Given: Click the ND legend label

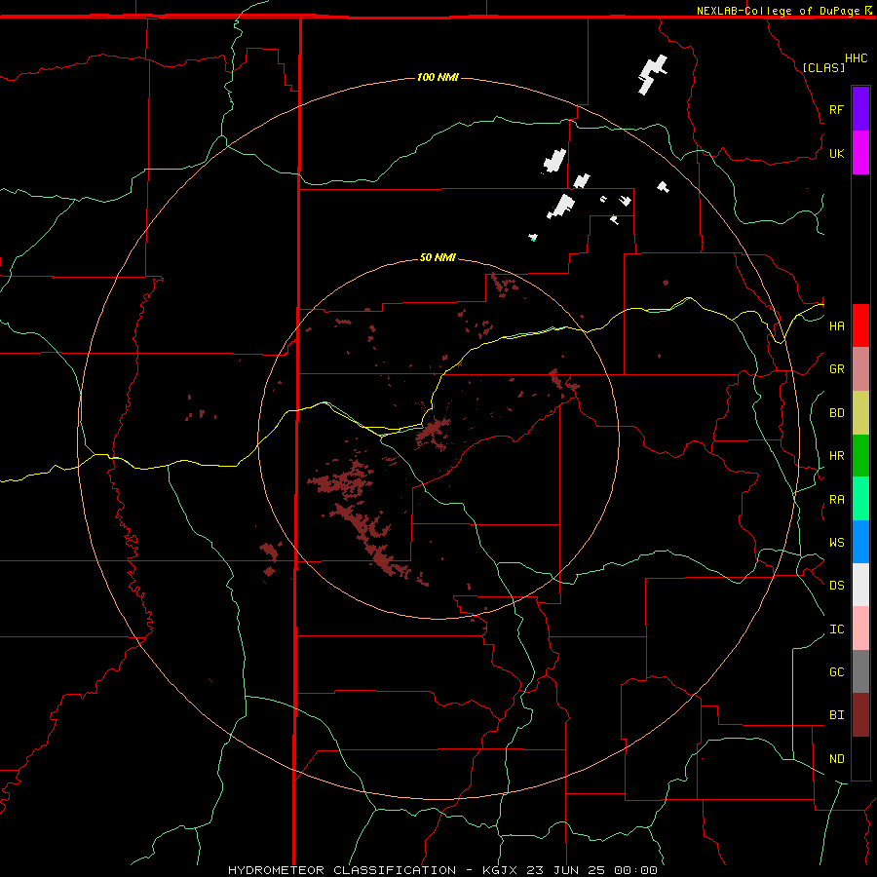Looking at the screenshot, I should 836,759.
